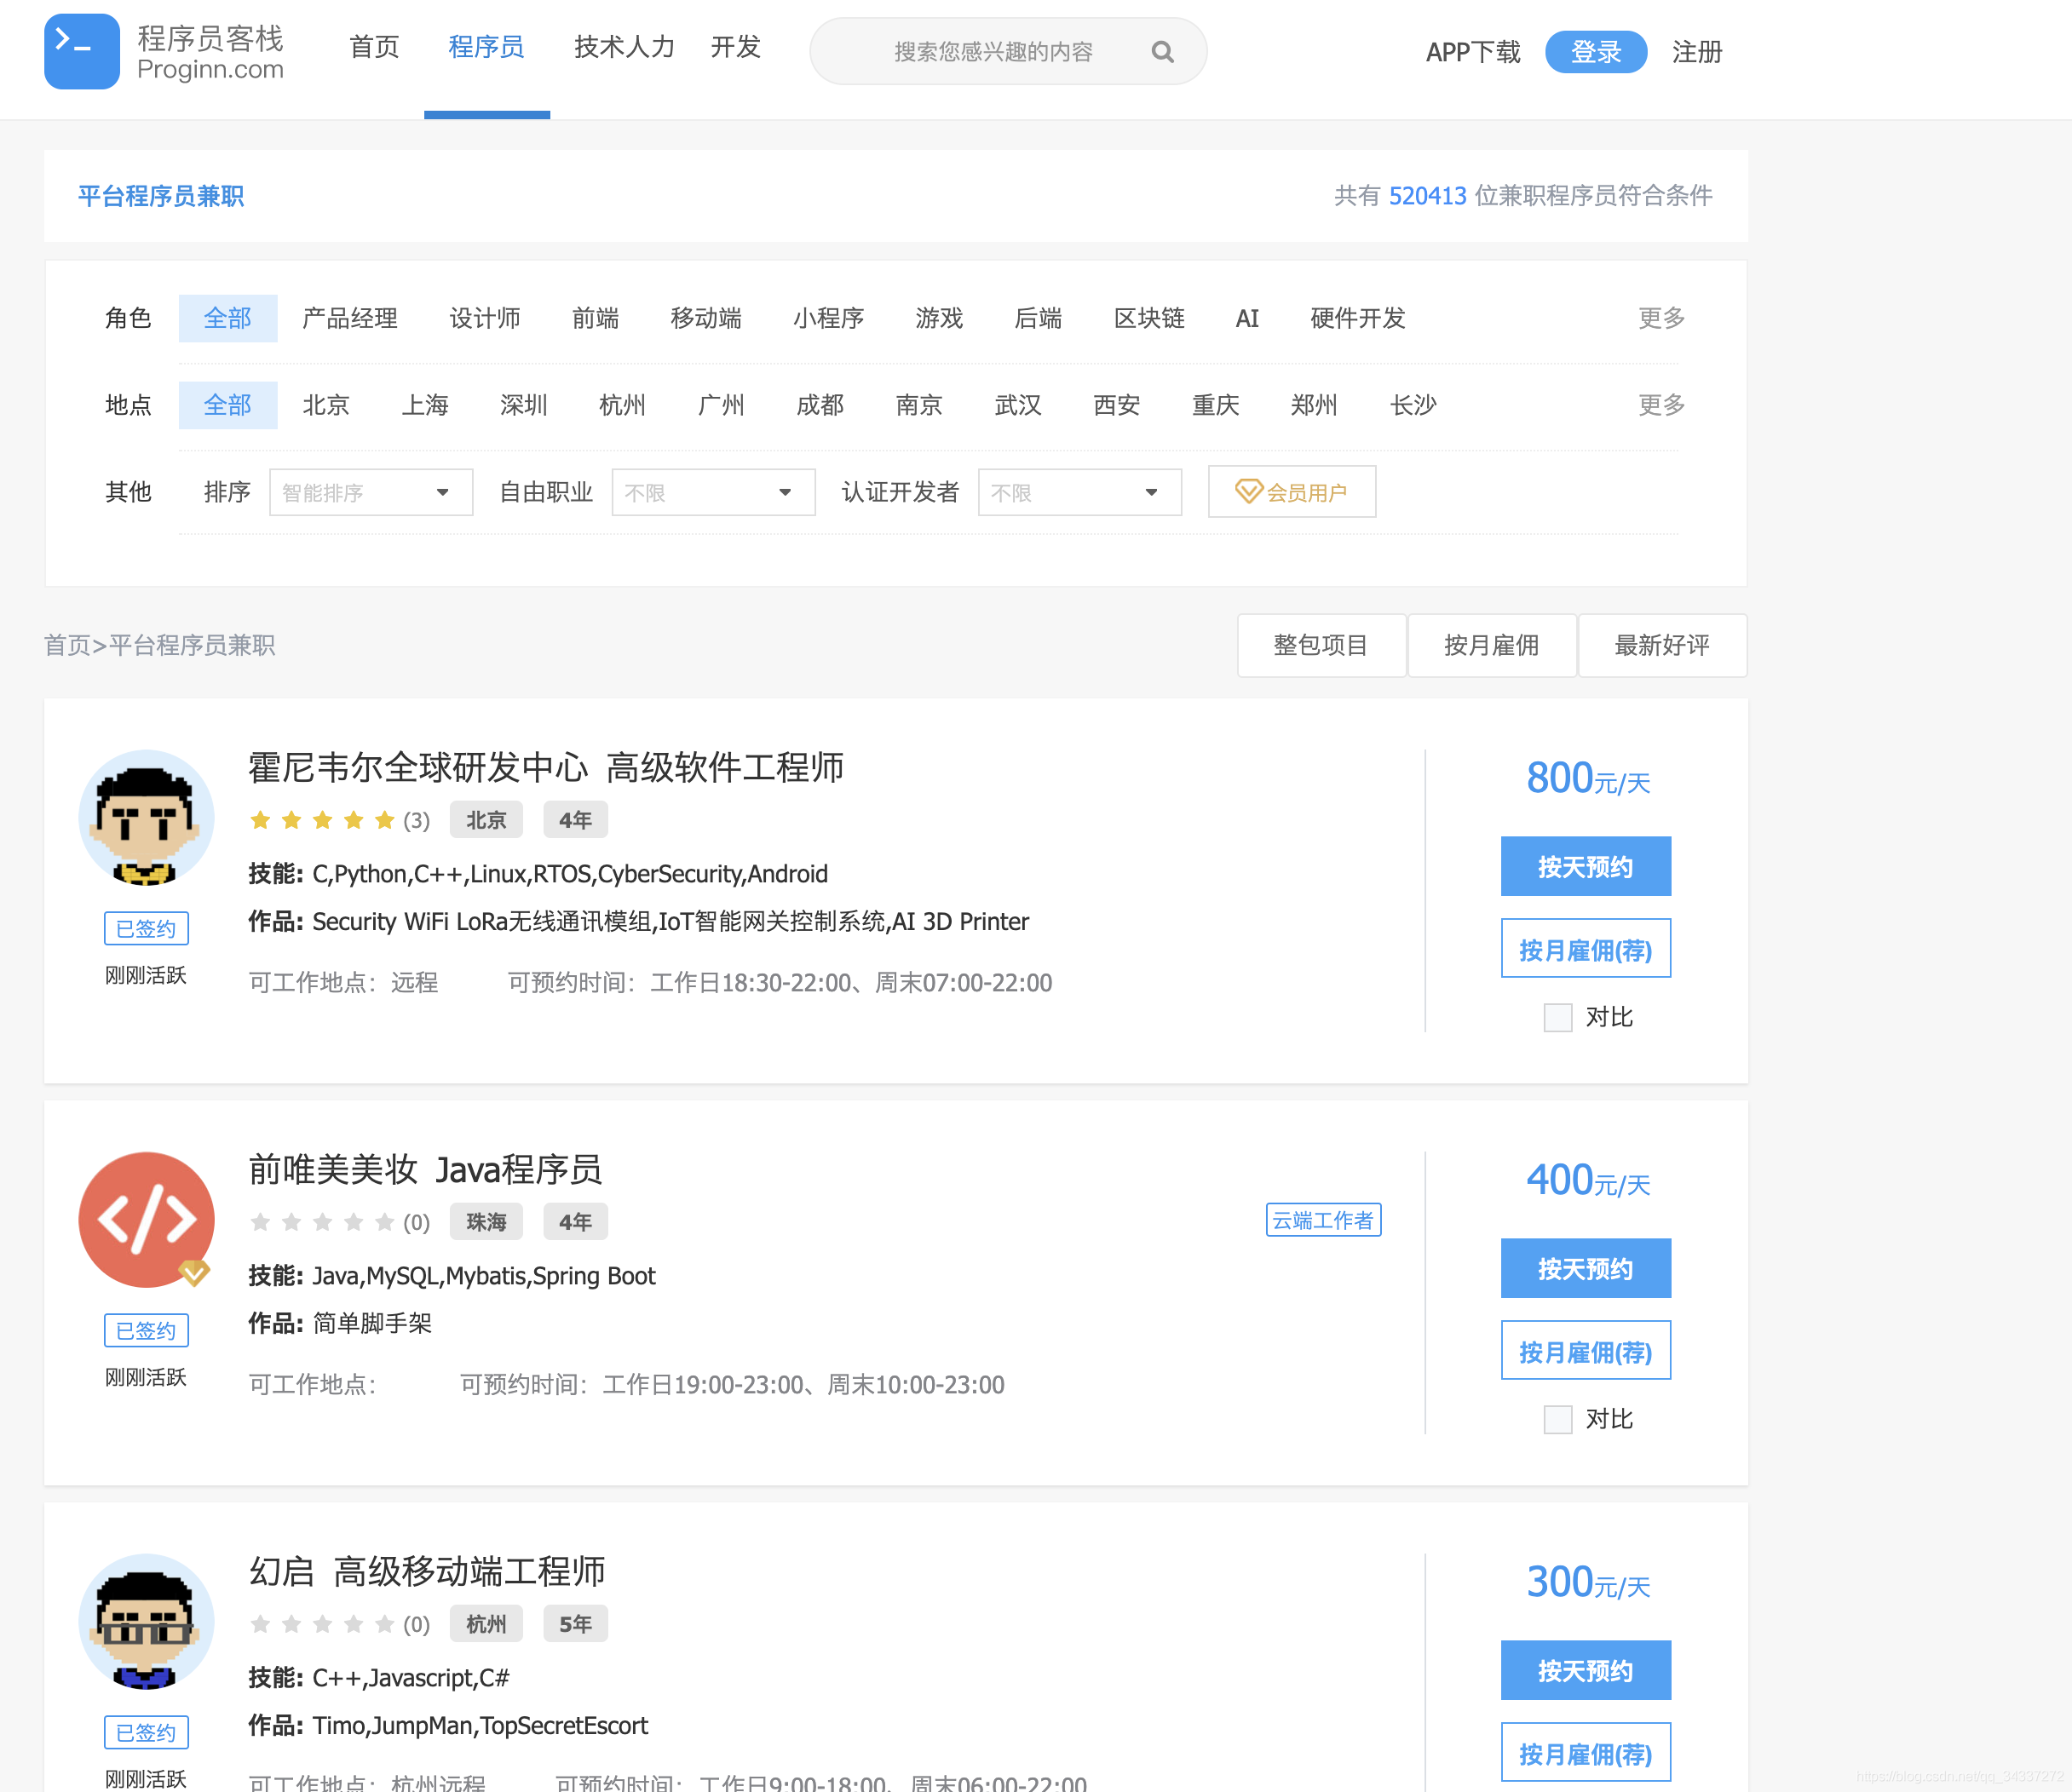
Task: Click the Proginn terminal logo icon
Action: 81,51
